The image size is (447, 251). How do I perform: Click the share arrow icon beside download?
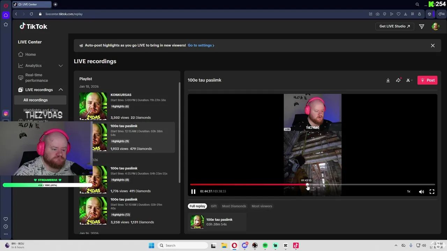[x=398, y=80]
